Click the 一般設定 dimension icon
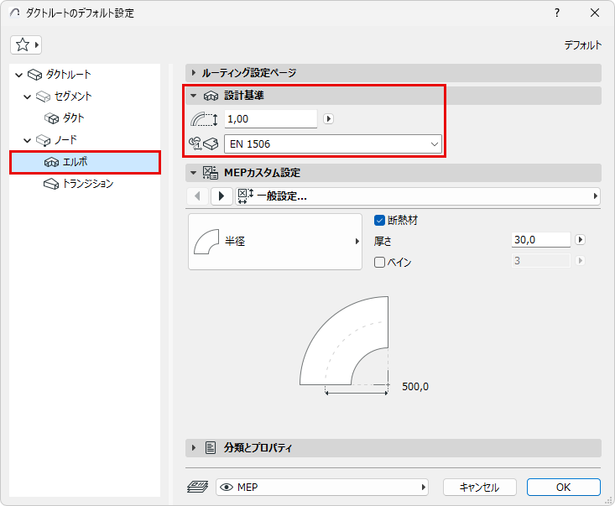This screenshot has height=506, width=615. 246,196
